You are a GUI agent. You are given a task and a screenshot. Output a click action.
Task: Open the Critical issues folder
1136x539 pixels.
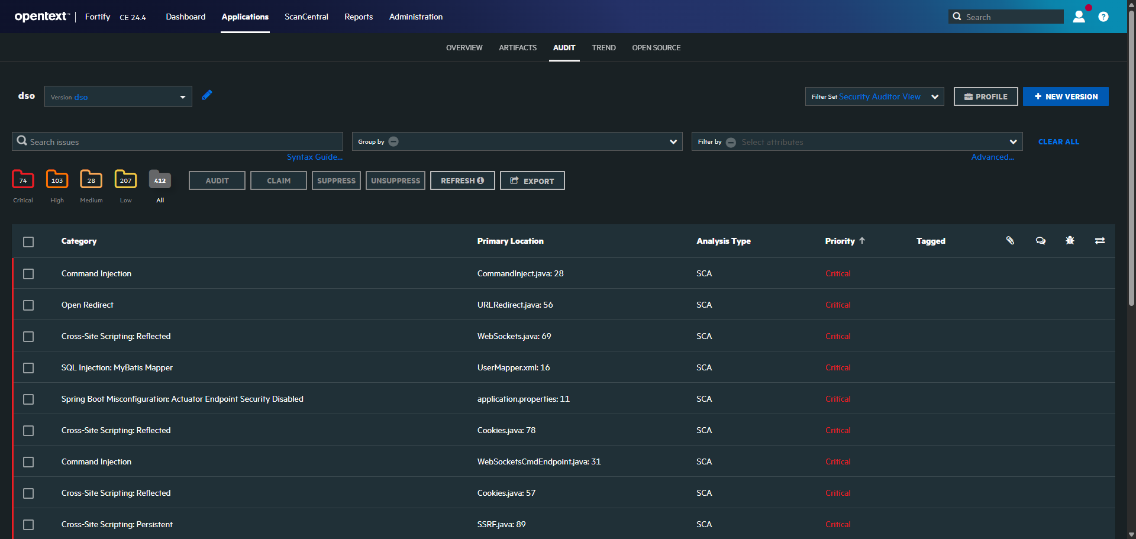[x=23, y=179]
